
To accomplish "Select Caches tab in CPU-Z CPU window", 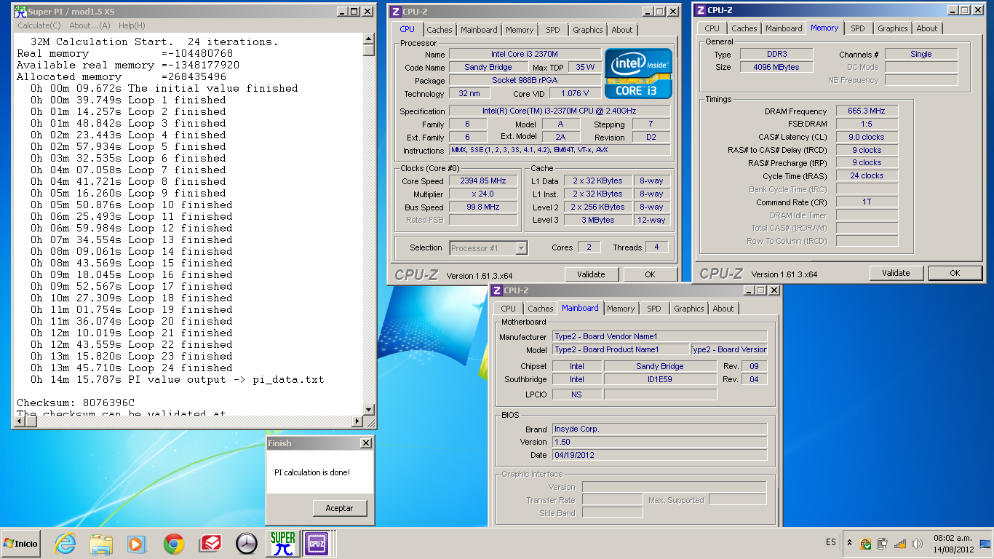I will [440, 30].
